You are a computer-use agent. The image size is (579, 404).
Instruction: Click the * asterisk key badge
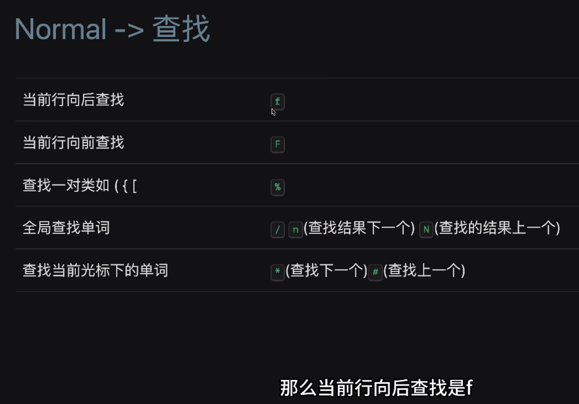[x=277, y=271]
